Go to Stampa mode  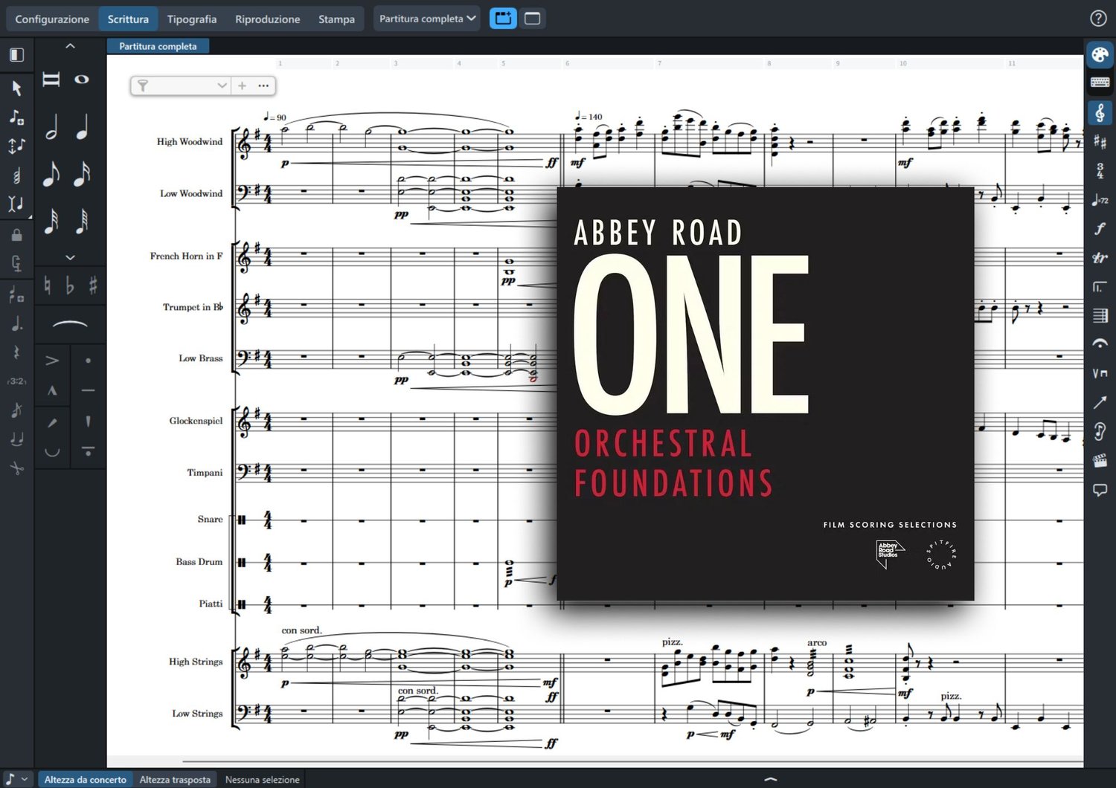(336, 19)
